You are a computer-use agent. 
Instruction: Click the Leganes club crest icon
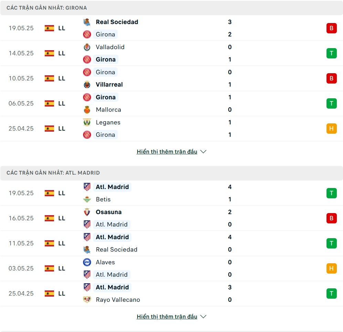coord(87,122)
